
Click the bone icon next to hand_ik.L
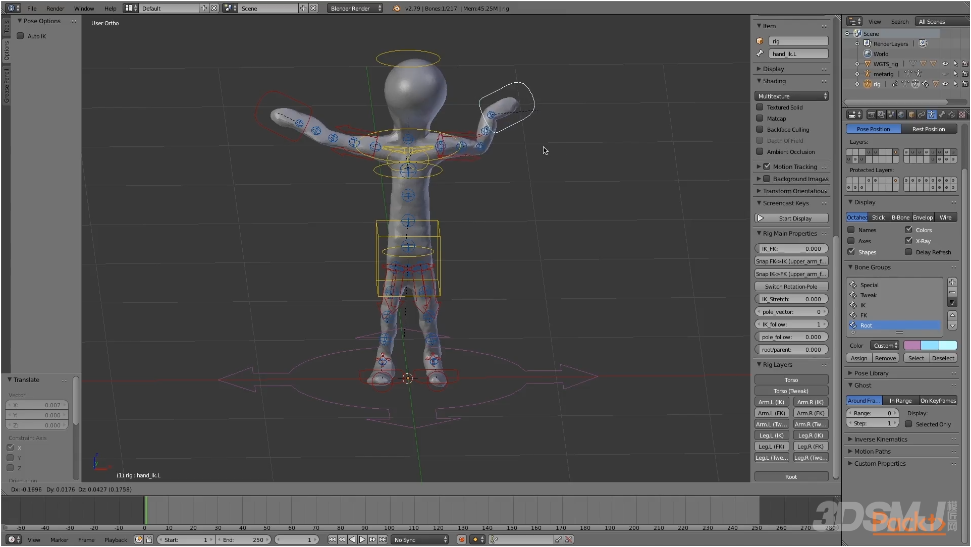(x=760, y=53)
